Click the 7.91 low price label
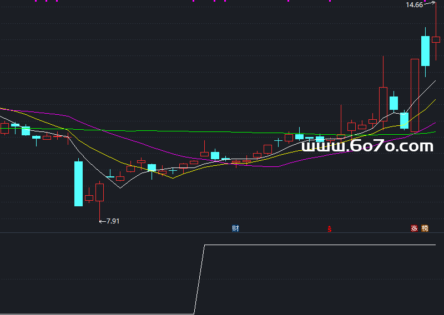 pyautogui.click(x=112, y=221)
